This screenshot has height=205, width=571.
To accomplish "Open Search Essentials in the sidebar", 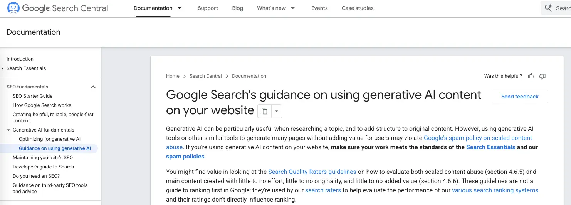I will point(26,68).
